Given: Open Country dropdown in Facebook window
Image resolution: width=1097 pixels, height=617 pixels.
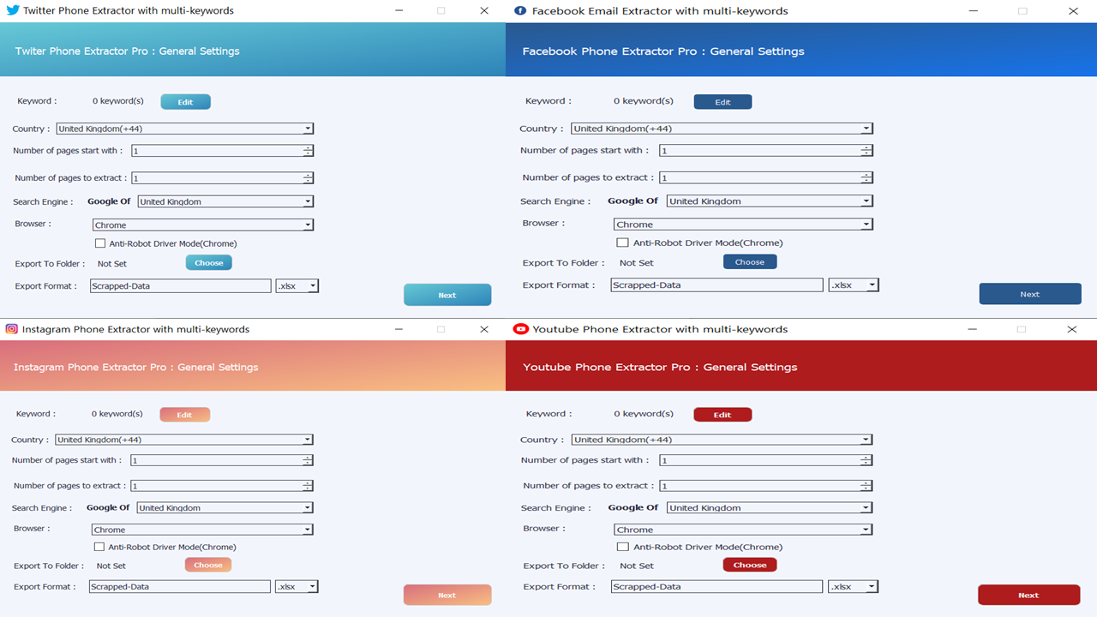Looking at the screenshot, I should coord(722,129).
